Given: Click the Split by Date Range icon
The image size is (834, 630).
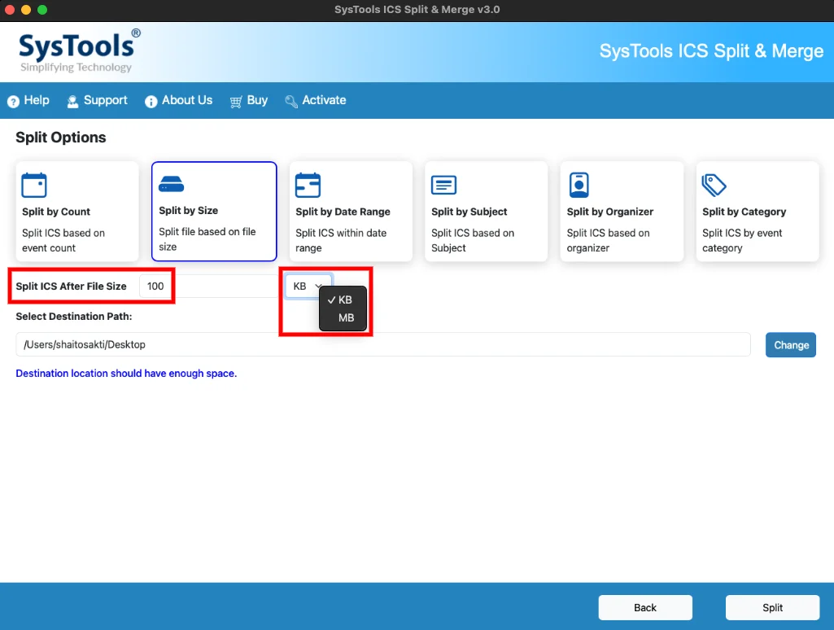Looking at the screenshot, I should pos(308,185).
